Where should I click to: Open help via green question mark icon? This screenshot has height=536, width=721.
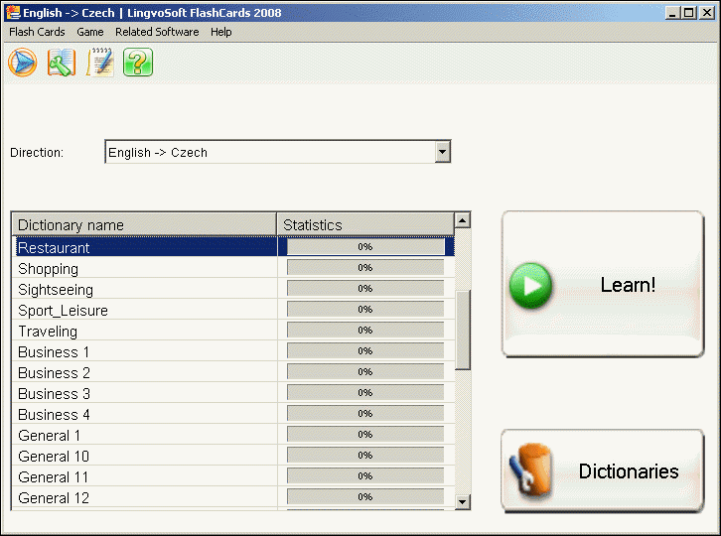(x=138, y=63)
